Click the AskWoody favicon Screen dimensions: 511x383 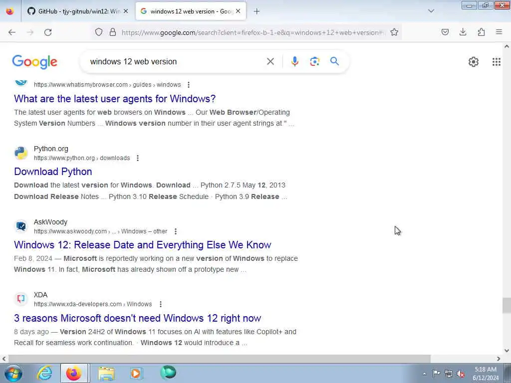21,226
